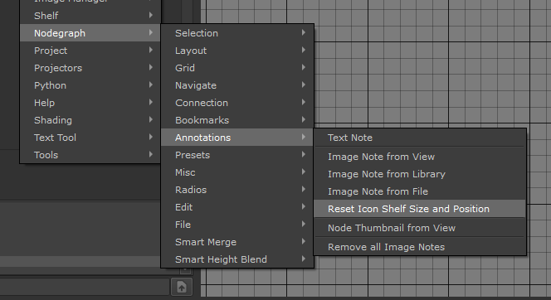This screenshot has width=551, height=300.
Task: Expand the Grid submenu
Action: coord(237,68)
